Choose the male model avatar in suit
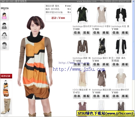Image resolution: width=135 pixels, height=117 pixels. 5,26
